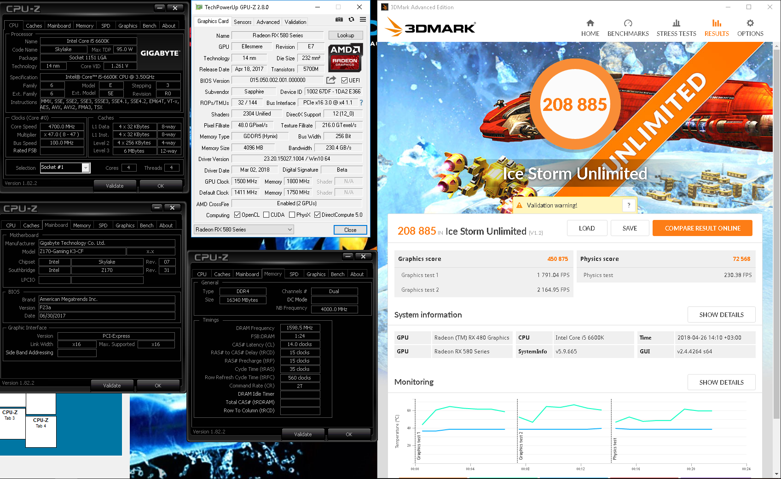The height and width of the screenshot is (479, 781).
Task: Click LOAD button in 3DMark results
Action: 587,228
